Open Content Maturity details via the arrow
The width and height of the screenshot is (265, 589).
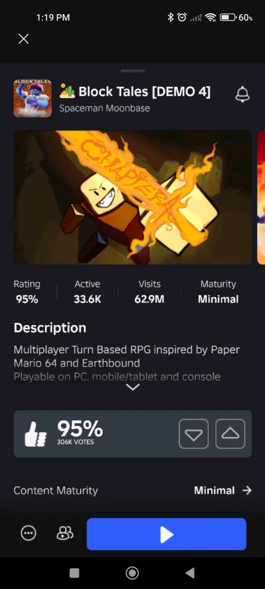click(x=247, y=490)
